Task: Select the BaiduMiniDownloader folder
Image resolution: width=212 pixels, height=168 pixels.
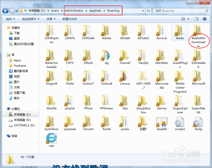Action: coord(198,36)
